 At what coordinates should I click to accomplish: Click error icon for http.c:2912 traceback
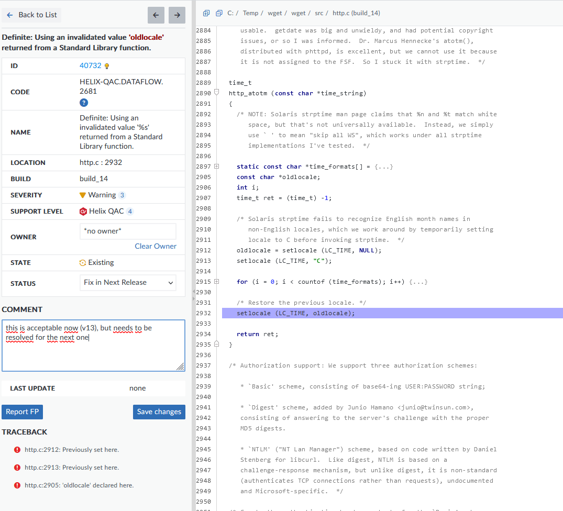pos(17,450)
